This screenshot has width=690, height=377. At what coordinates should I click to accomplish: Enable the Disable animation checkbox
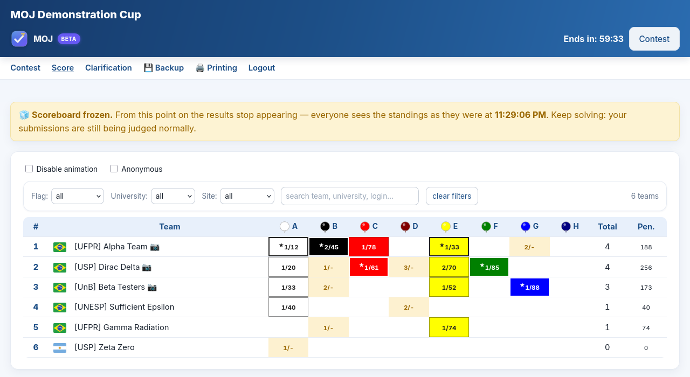tap(29, 169)
